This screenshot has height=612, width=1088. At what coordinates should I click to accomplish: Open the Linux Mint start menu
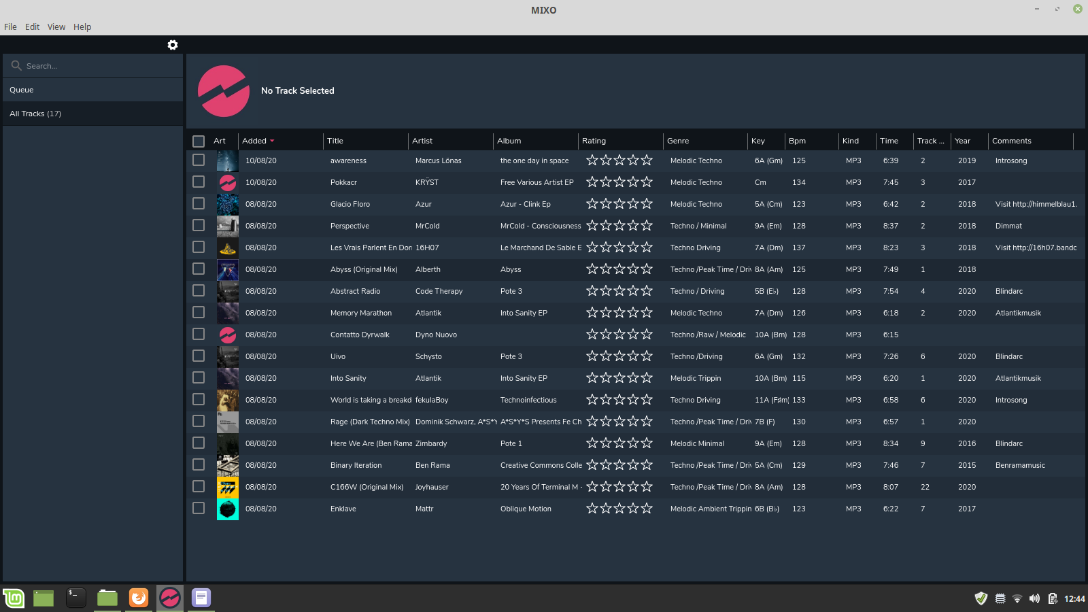[14, 598]
